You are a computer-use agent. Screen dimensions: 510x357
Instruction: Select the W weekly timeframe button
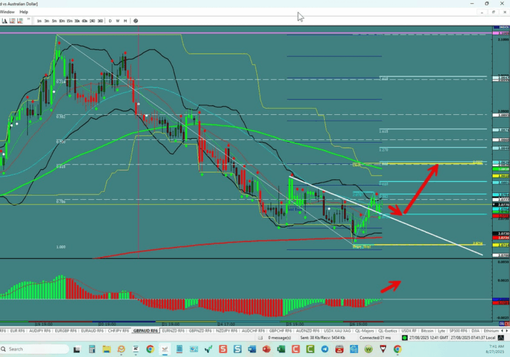[x=118, y=21]
